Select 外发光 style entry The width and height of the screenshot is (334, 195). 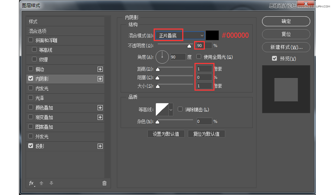[x=65, y=137]
